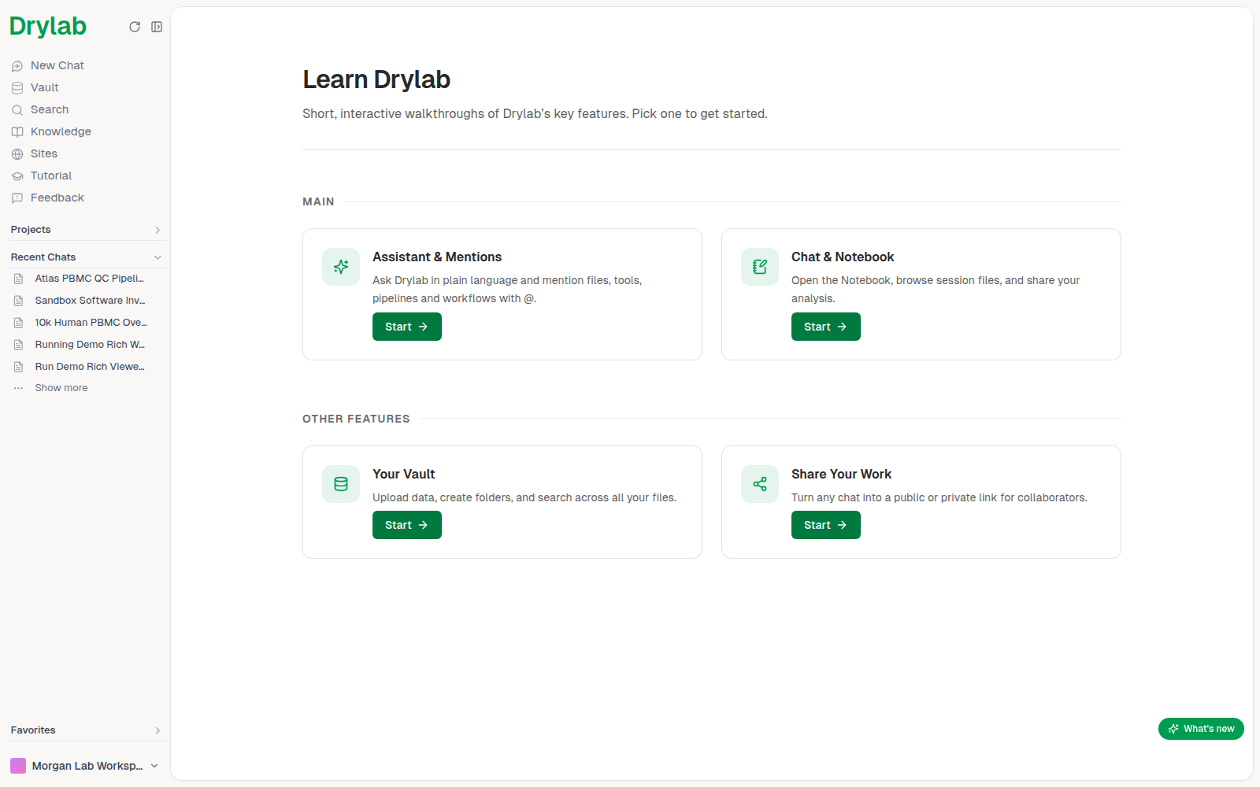Expand the Favorites section chevron
Viewport: 1260px width, 787px height.
click(157, 730)
